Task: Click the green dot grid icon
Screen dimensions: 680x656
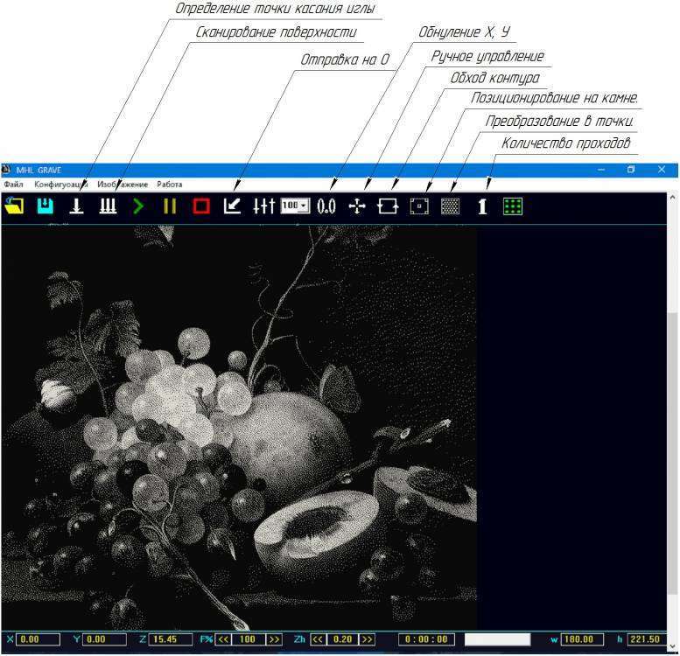Action: coord(513,206)
